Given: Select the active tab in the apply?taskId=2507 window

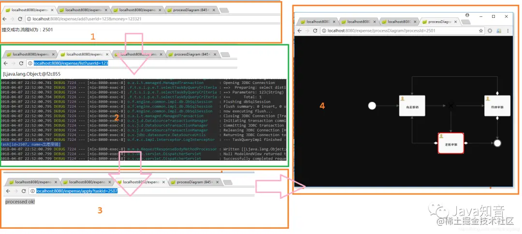Looking at the screenshot, I should coord(141,182).
